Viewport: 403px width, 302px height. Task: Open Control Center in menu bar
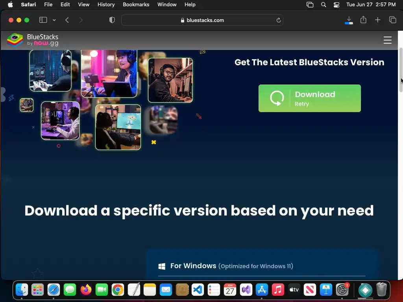(336, 5)
